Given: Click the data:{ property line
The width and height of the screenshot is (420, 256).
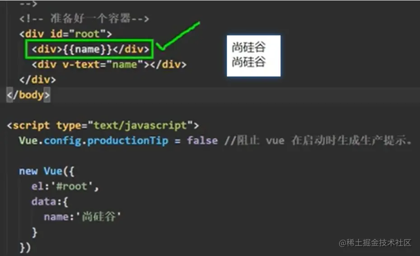Looking at the screenshot, I should (50, 201).
